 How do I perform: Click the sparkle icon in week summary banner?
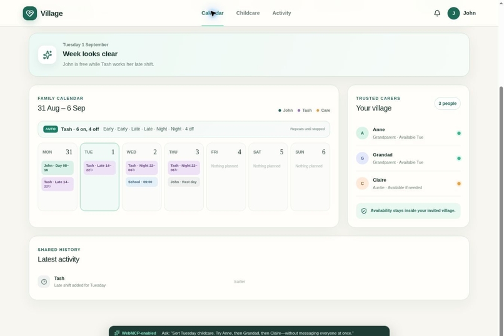tap(48, 55)
